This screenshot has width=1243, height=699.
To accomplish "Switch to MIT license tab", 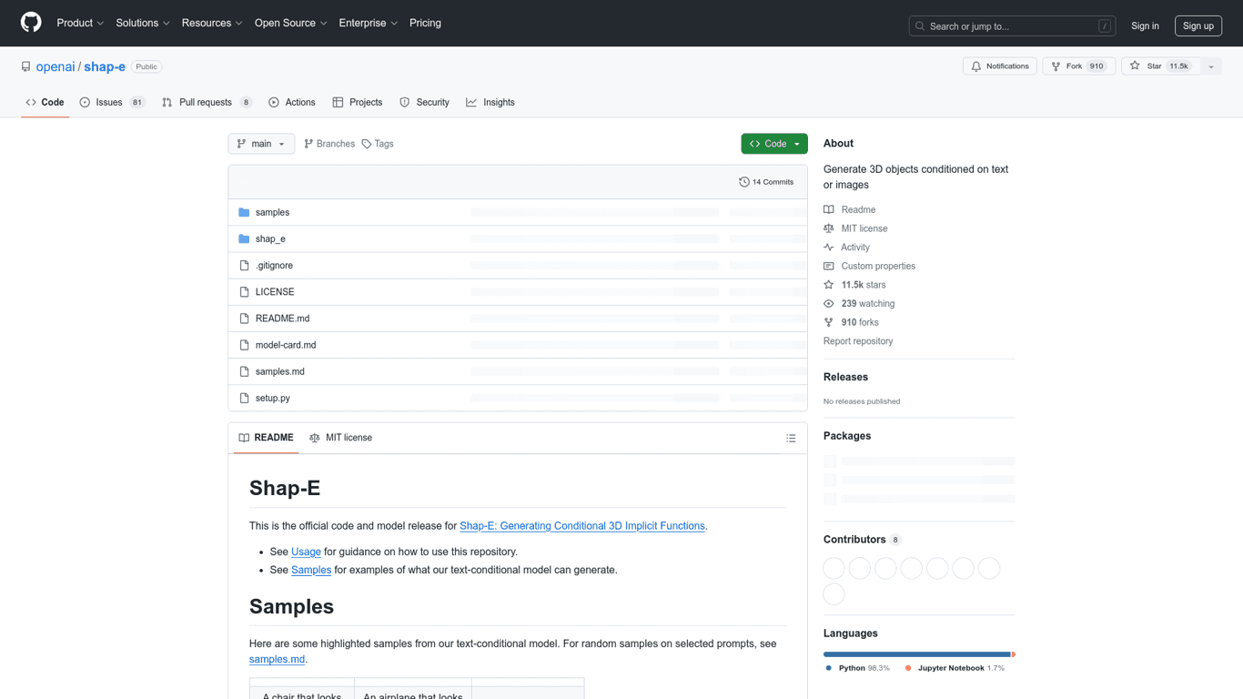I will tap(341, 438).
